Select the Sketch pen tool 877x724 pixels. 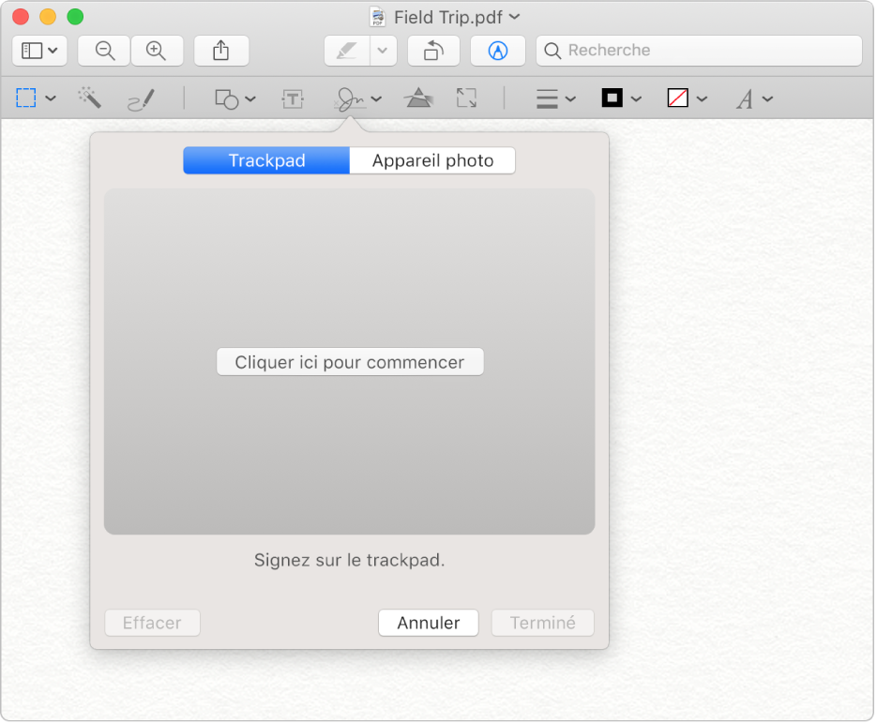[141, 98]
